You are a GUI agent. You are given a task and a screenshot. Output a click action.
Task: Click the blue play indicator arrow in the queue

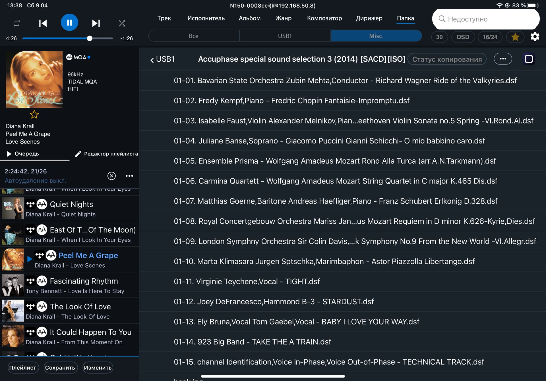[30, 259]
